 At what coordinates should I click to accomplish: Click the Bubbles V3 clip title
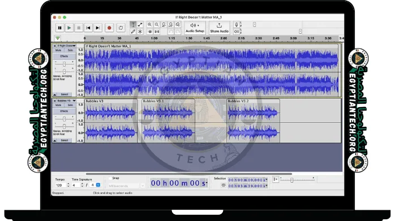(x=95, y=101)
